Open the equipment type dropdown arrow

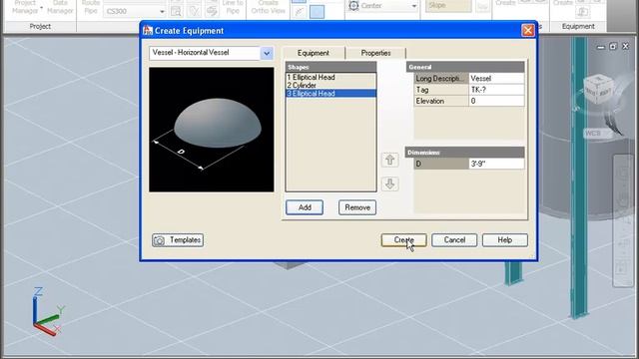pos(267,53)
